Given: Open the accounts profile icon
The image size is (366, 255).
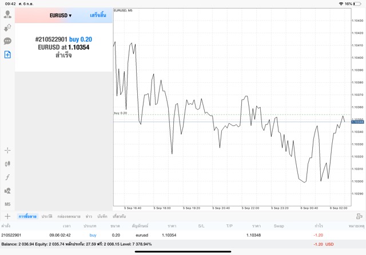Looking at the screenshot, I should [7, 14].
